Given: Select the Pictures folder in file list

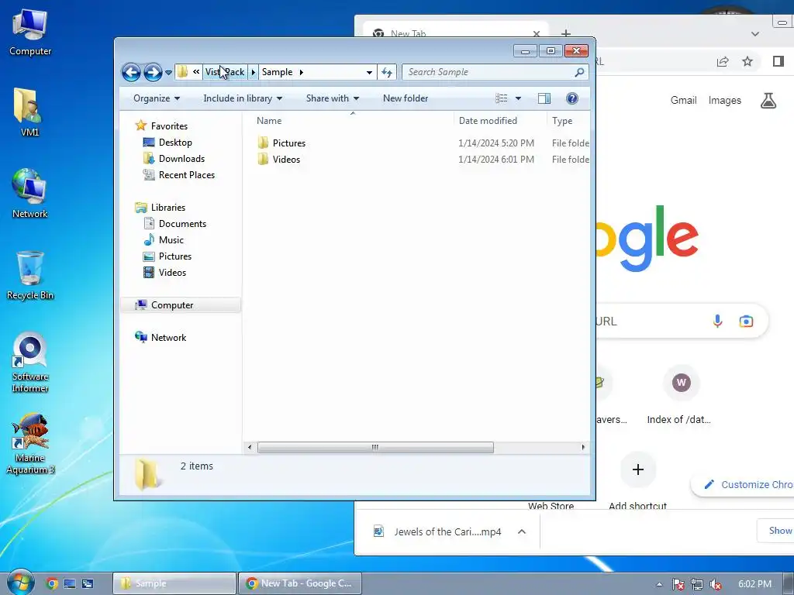Looking at the screenshot, I should point(288,143).
